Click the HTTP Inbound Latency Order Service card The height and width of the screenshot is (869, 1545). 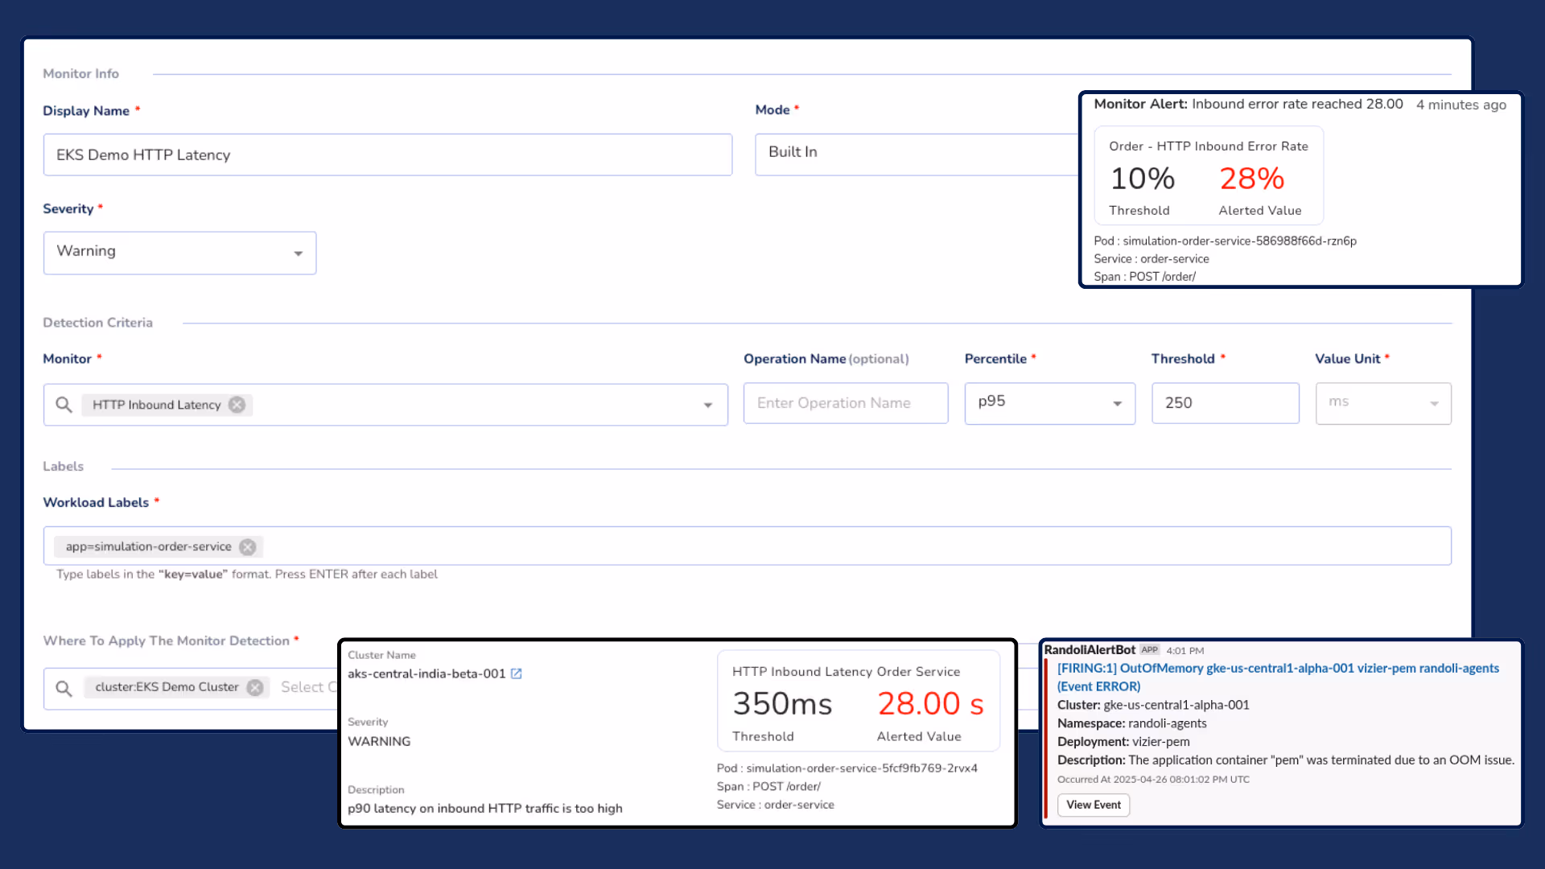pyautogui.click(x=858, y=702)
